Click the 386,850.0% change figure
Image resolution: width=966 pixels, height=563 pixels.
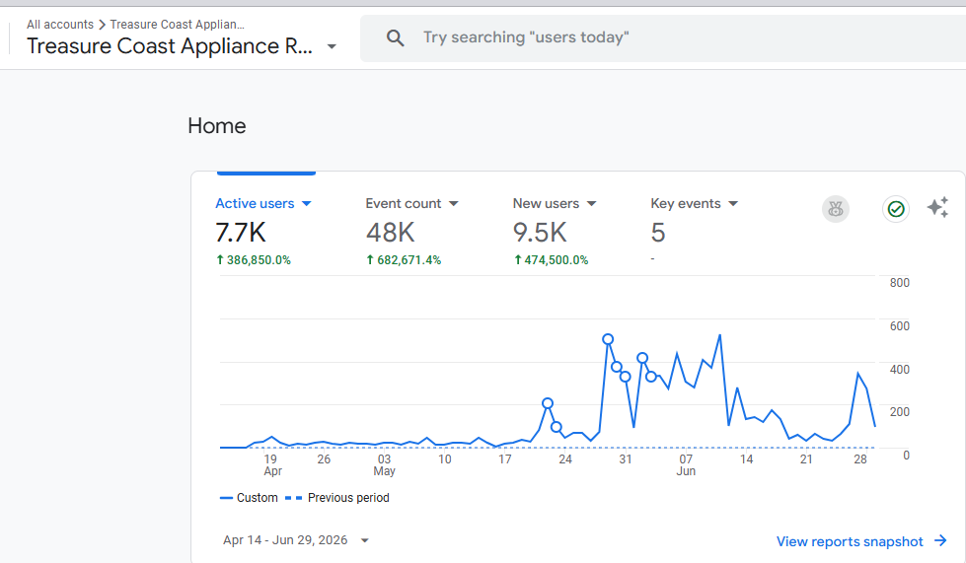click(x=259, y=260)
